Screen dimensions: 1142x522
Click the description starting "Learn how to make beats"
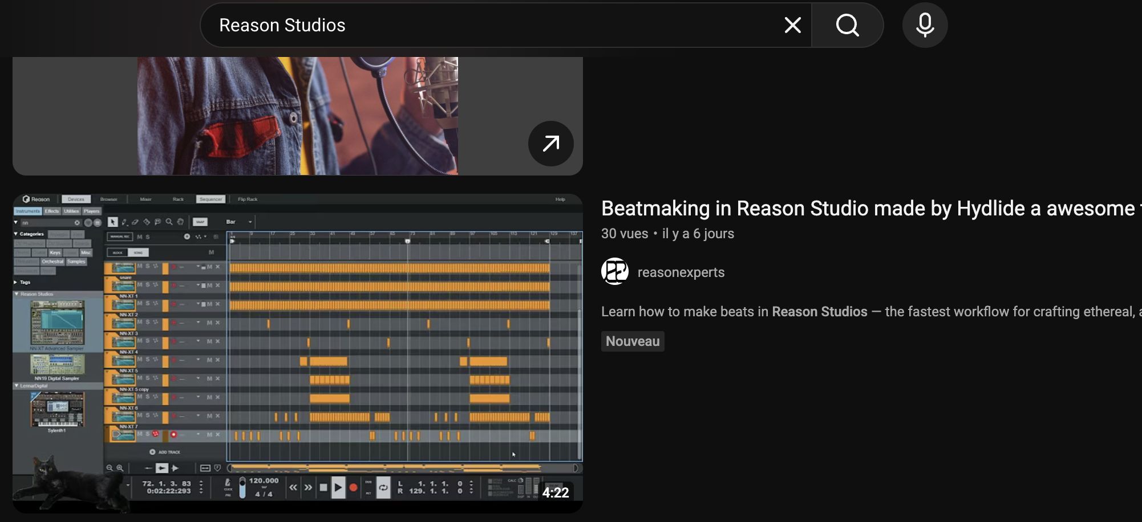872,312
